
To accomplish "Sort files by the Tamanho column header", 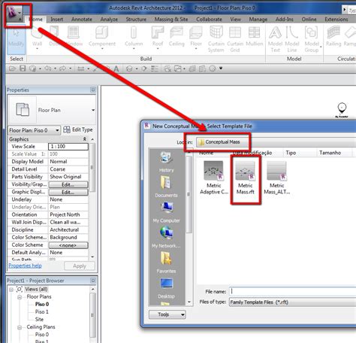I will (x=330, y=153).
